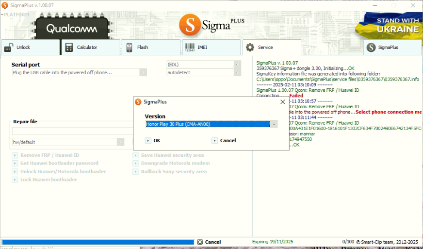This screenshot has height=249, width=423.
Task: Open the SigmaPlus tab
Action: 393,47
